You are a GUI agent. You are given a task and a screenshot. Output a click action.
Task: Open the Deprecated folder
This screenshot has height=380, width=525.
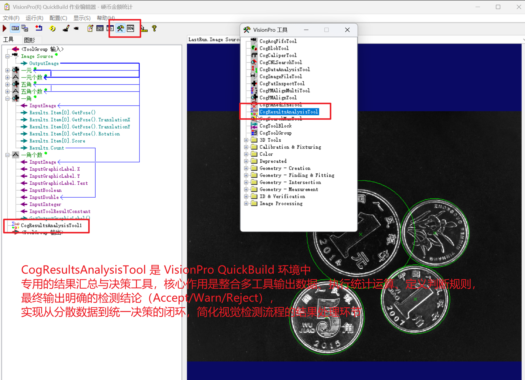coord(273,161)
